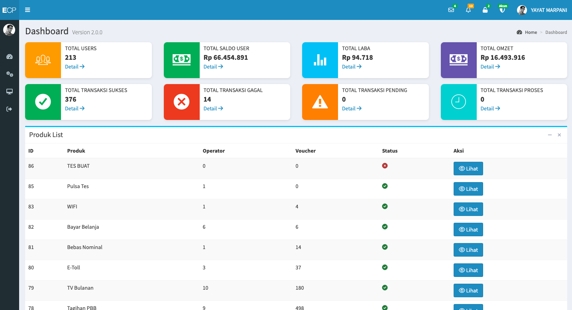Open dashboard gauge icon in sidebar
Screen dimensions: 572x310
coord(10,57)
